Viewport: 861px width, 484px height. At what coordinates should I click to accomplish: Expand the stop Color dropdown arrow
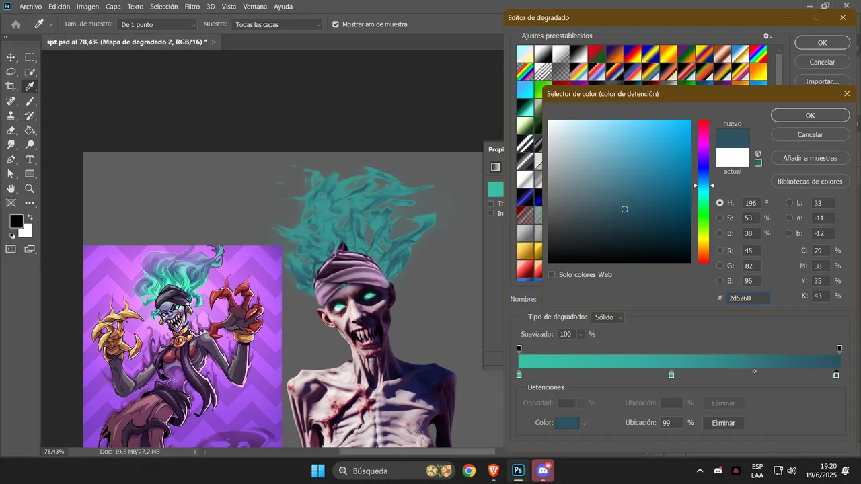tap(584, 424)
